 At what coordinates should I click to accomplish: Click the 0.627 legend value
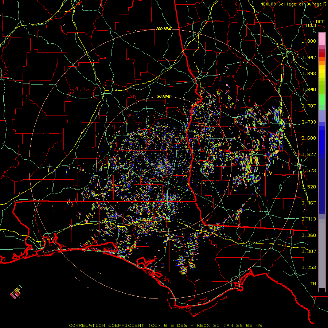[309, 155]
